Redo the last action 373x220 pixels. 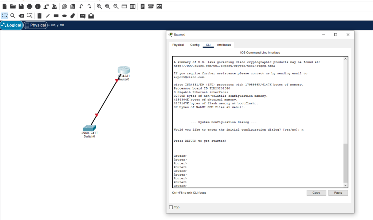(x=90, y=7)
